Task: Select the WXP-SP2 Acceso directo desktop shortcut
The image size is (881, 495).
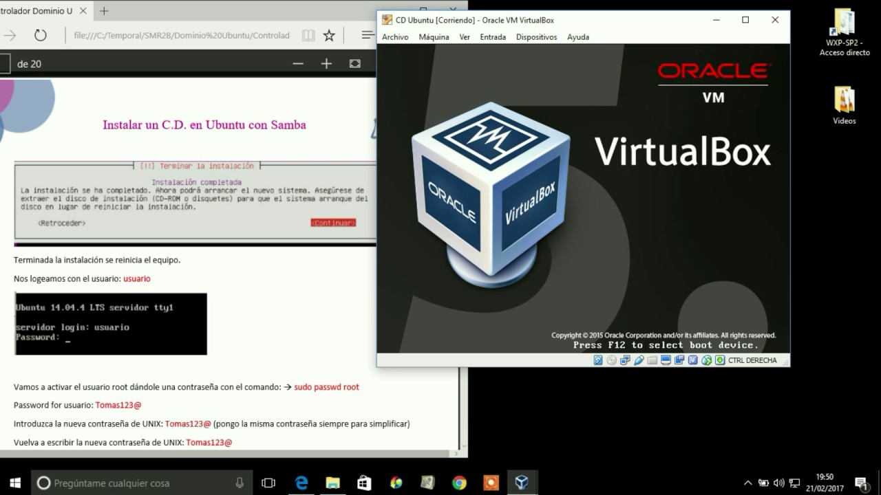Action: 845,33
